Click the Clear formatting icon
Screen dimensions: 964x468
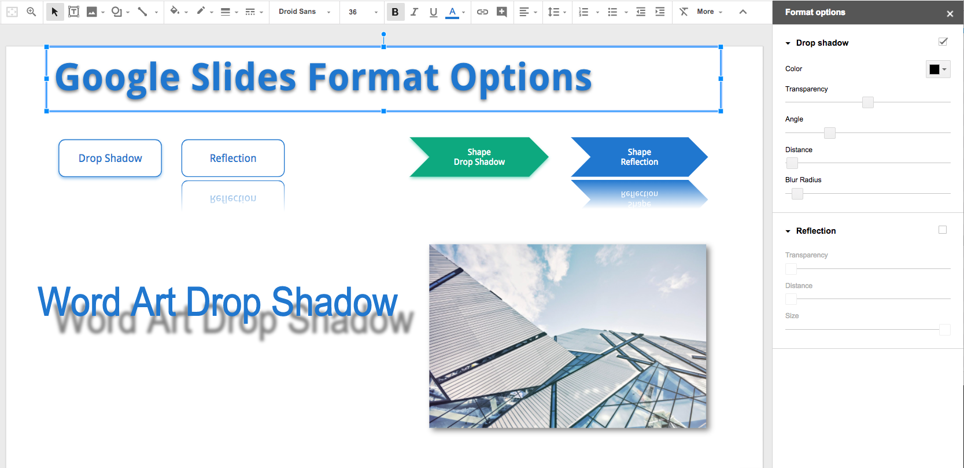tap(684, 12)
